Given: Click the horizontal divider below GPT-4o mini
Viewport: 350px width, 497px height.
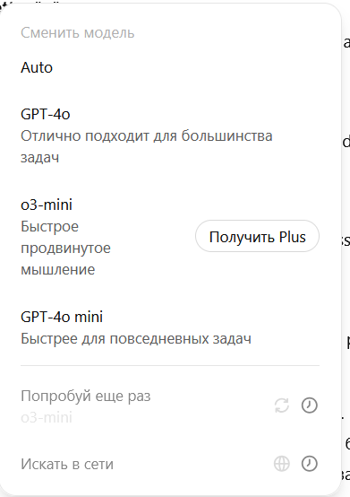Looking at the screenshot, I should coord(170,365).
